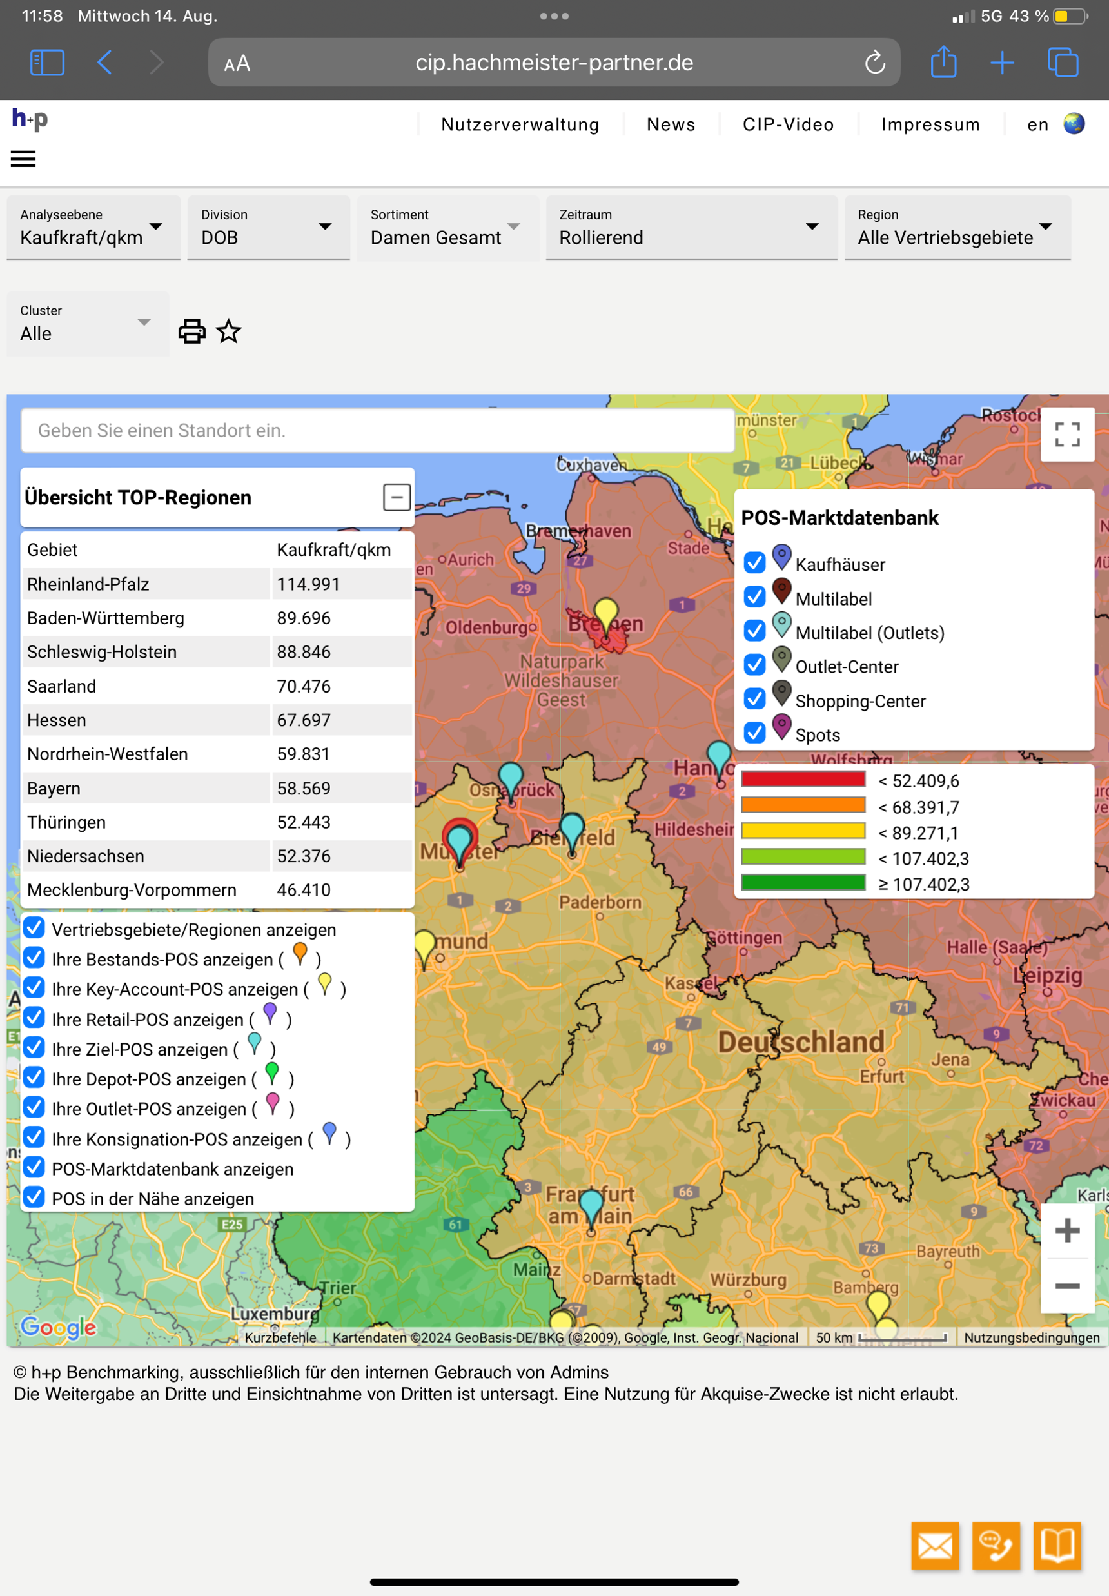The height and width of the screenshot is (1596, 1109).
Task: Click the print icon
Action: point(191,331)
